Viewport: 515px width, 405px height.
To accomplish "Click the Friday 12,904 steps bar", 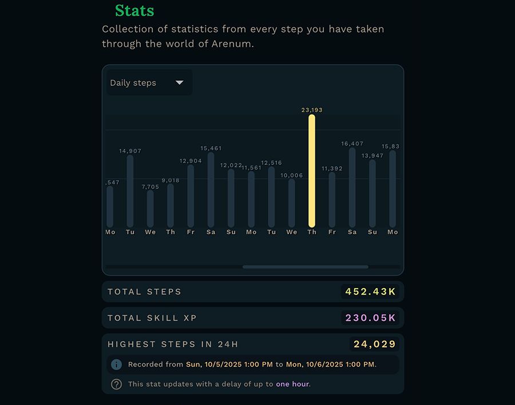I will coord(191,195).
